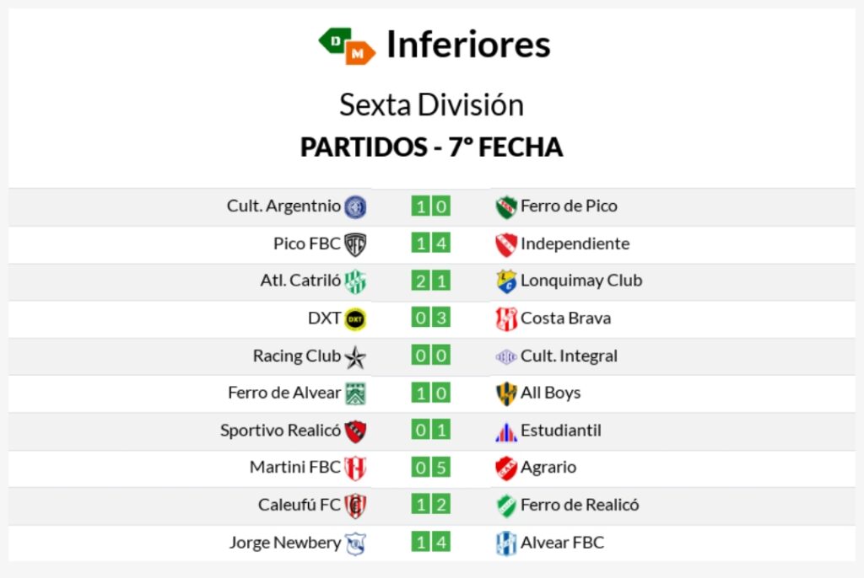
Task: Click the Jorge Newbery 1-4 score boxes
Action: click(431, 543)
